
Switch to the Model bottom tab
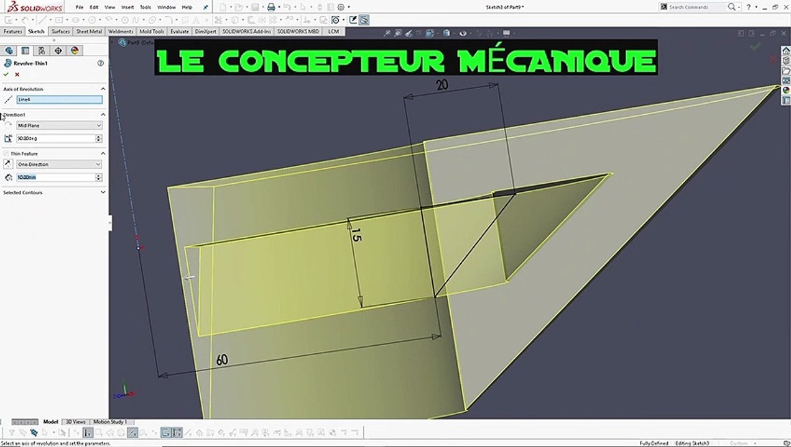pyautogui.click(x=50, y=422)
